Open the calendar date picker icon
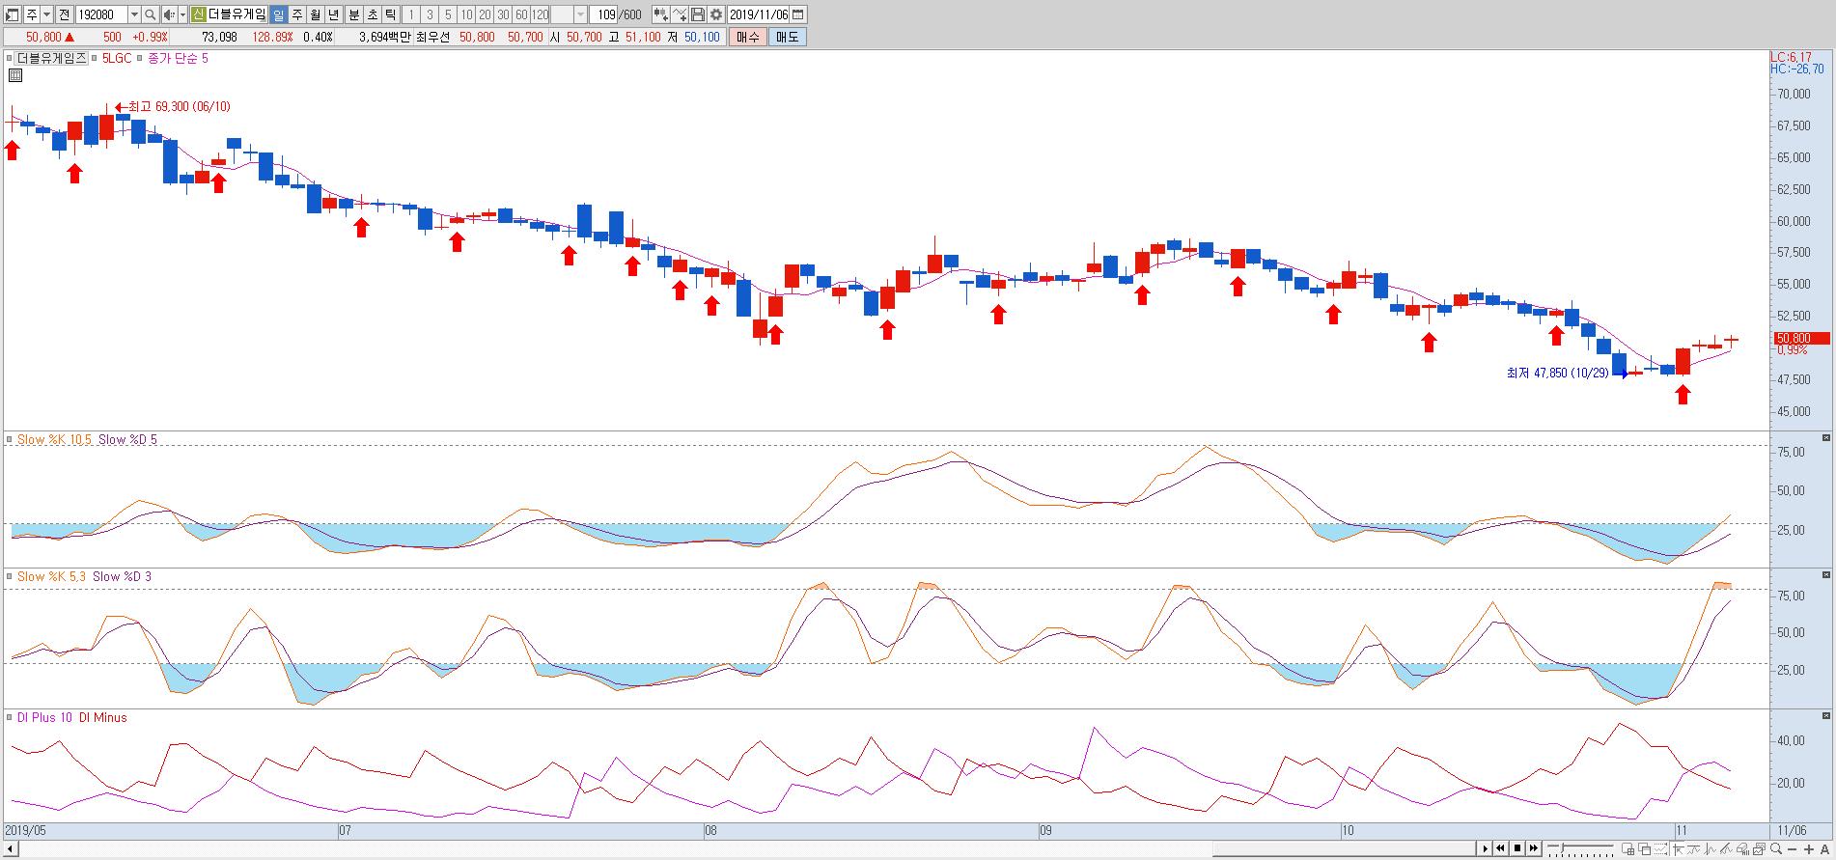The image size is (1836, 860). 797,14
